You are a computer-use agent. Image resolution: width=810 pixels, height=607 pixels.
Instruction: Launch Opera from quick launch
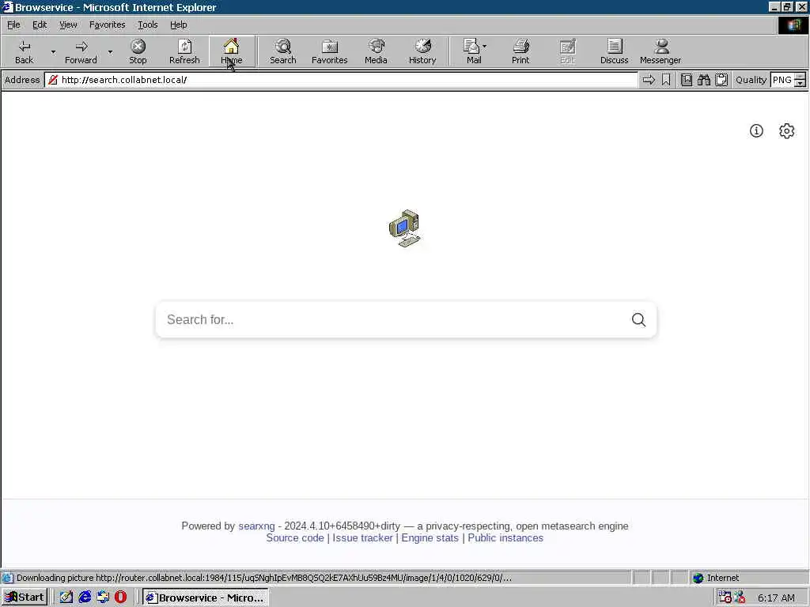pyautogui.click(x=120, y=598)
